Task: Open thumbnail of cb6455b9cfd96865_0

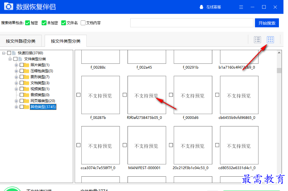Action: [239, 95]
